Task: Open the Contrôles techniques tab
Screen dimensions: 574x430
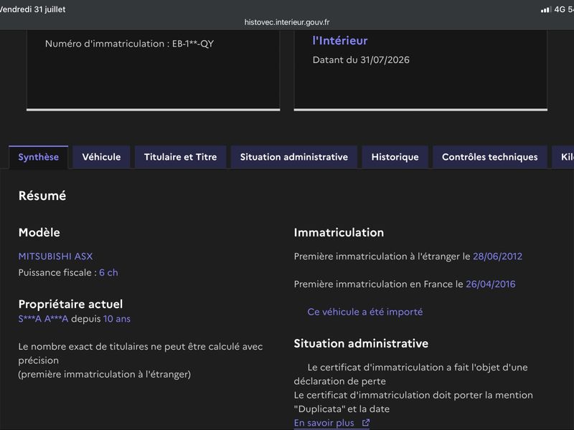Action: point(490,157)
